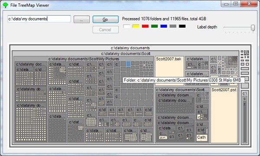The height and width of the screenshot is (156, 260).
Task: Select the Scott2007.pst file block
Action: (x=224, y=115)
